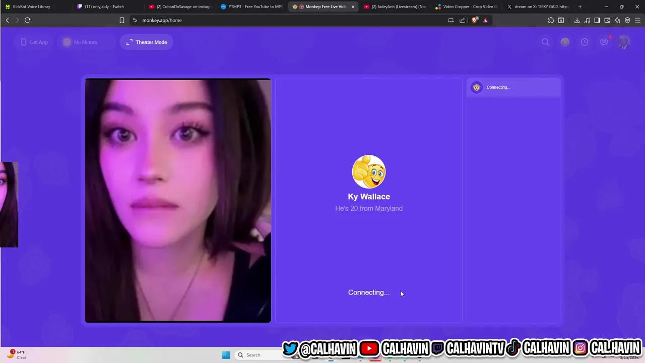Switch to the Video Cropper tab
645x363 pixels.
(x=467, y=7)
